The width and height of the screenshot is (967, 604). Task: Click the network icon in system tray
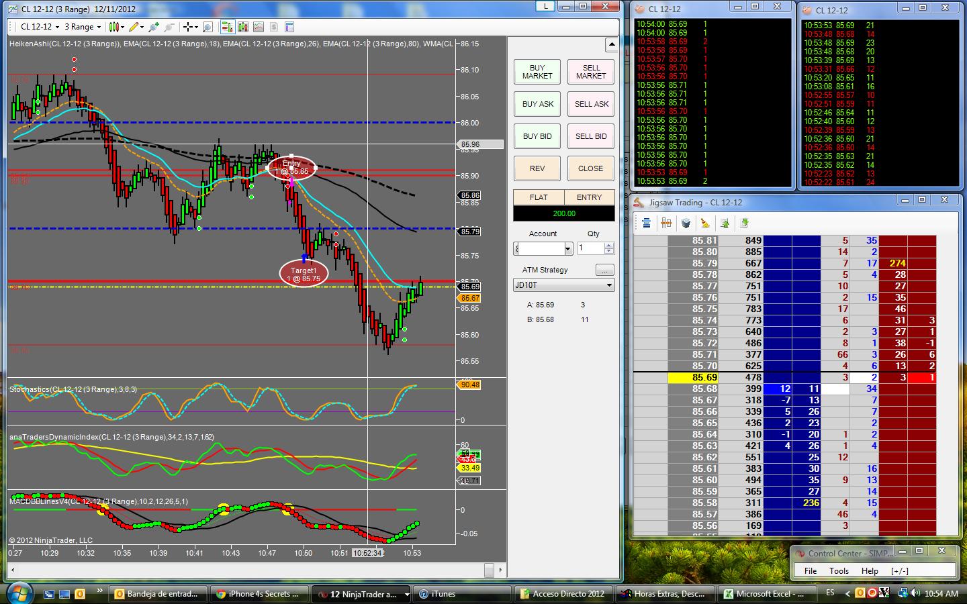[x=903, y=593]
